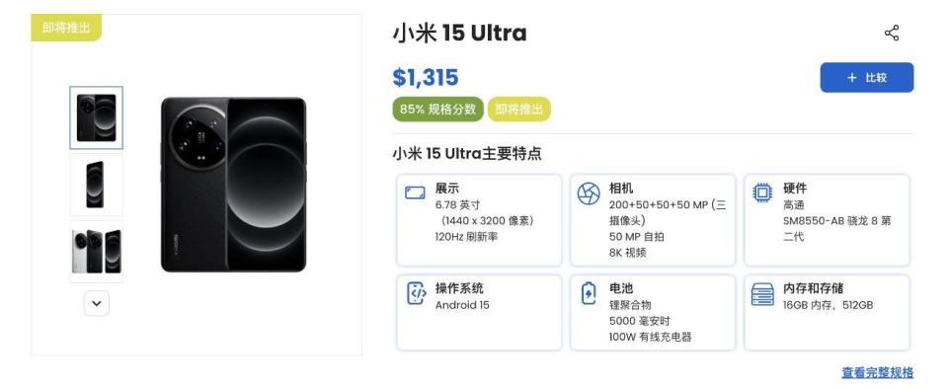
Task: Open the 查看完整规格 link
Action: click(x=877, y=372)
